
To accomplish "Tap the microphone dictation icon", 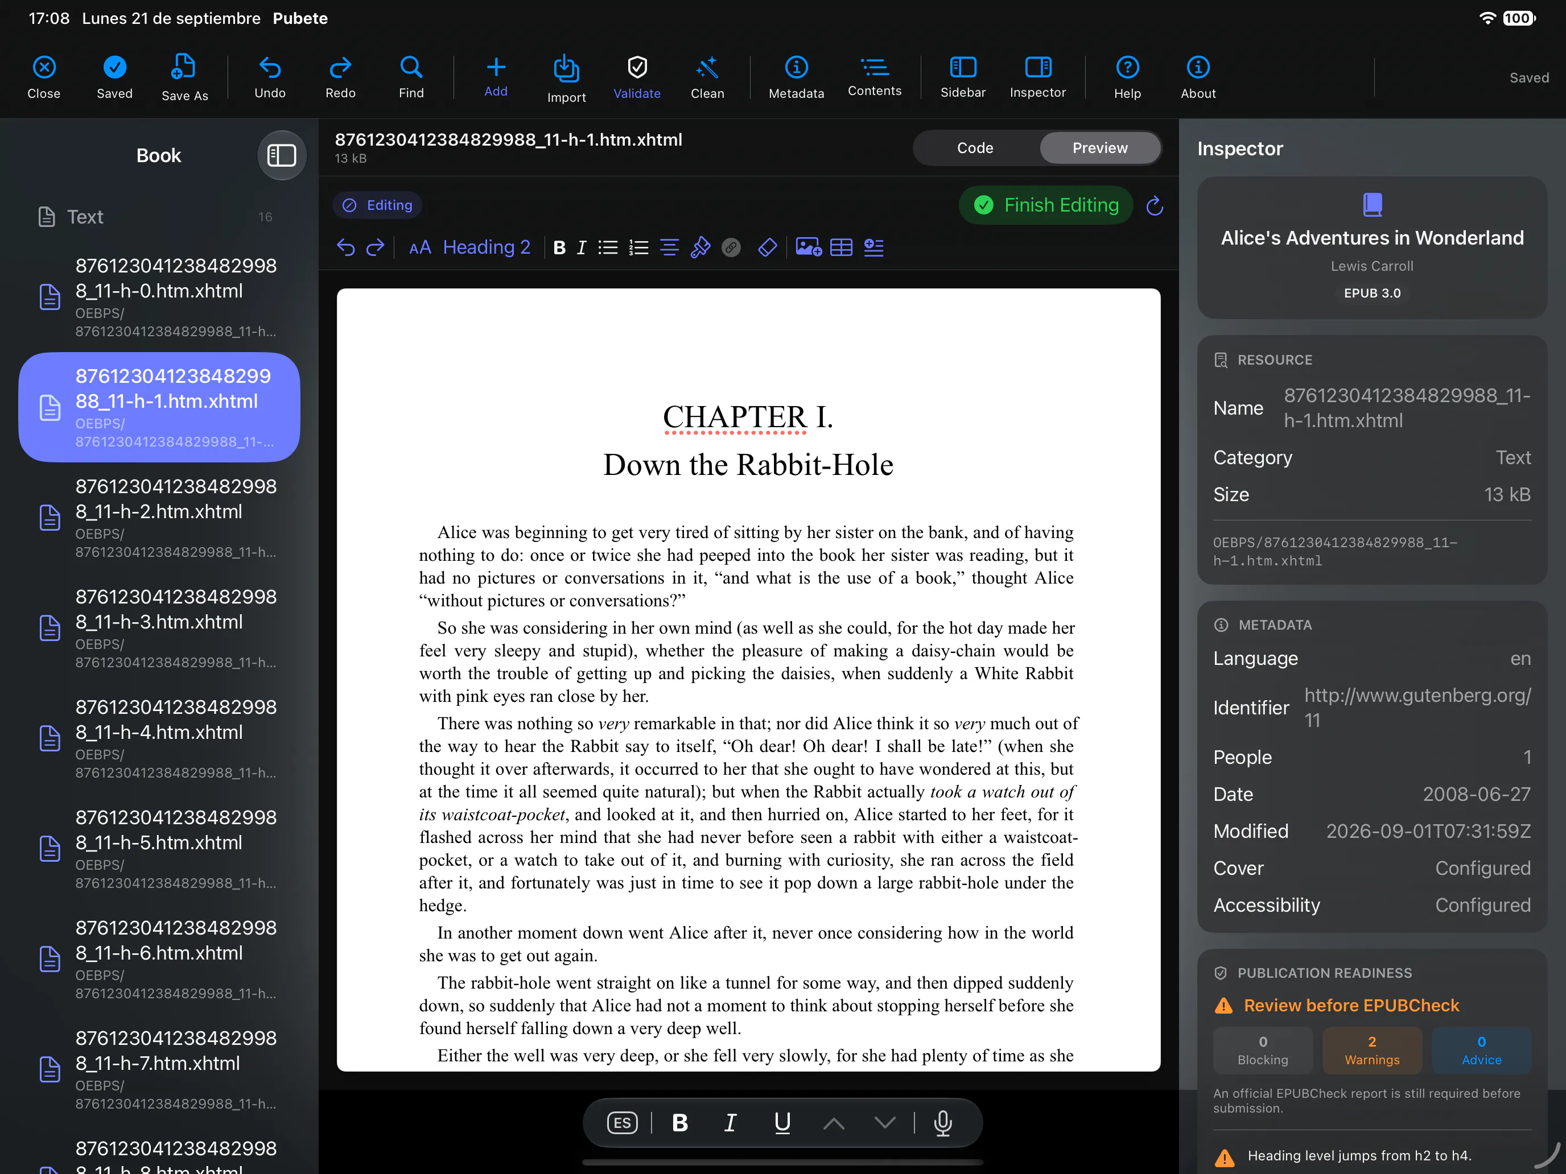I will 942,1122.
